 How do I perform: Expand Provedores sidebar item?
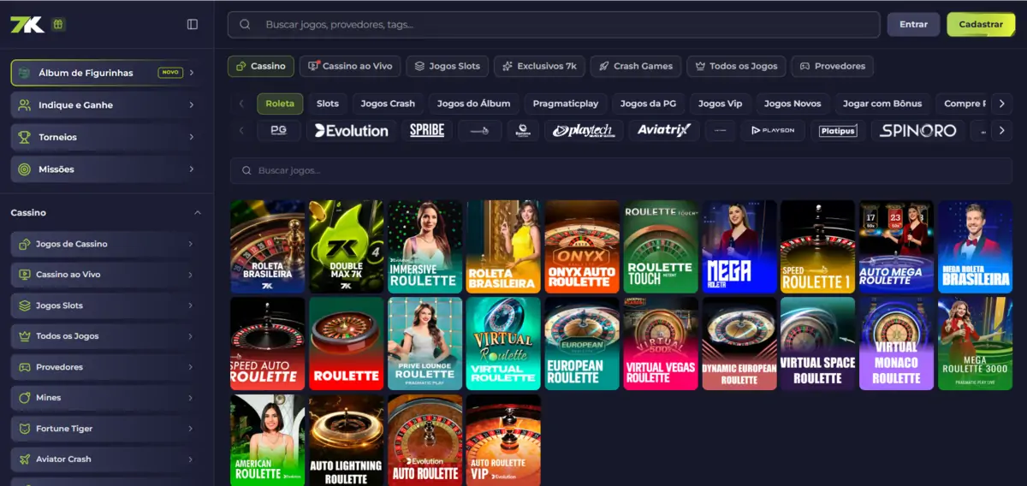coord(107,367)
